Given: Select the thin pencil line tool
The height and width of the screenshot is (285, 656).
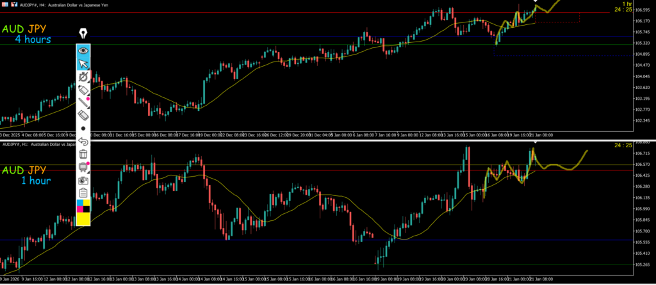Looking at the screenshot, I should pyautogui.click(x=83, y=102).
